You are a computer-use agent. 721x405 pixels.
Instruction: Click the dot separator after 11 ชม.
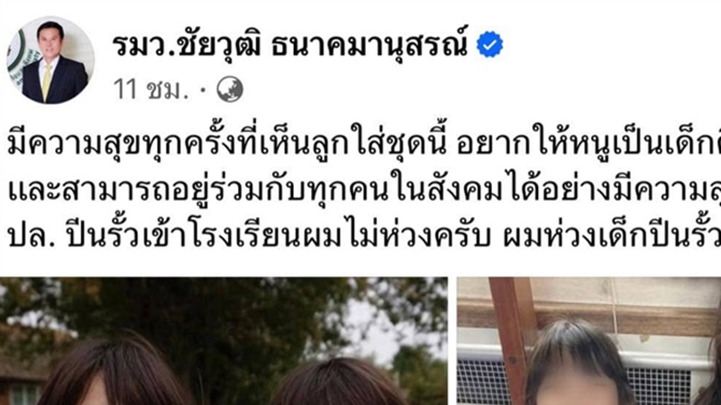click(x=203, y=90)
